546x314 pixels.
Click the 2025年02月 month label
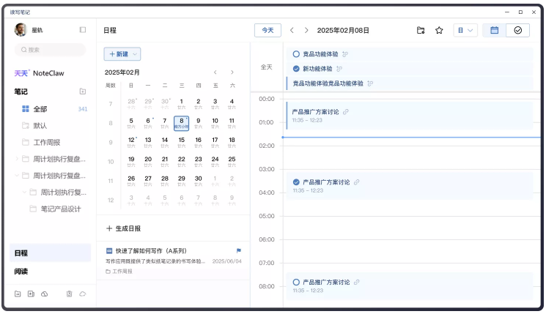(x=122, y=72)
